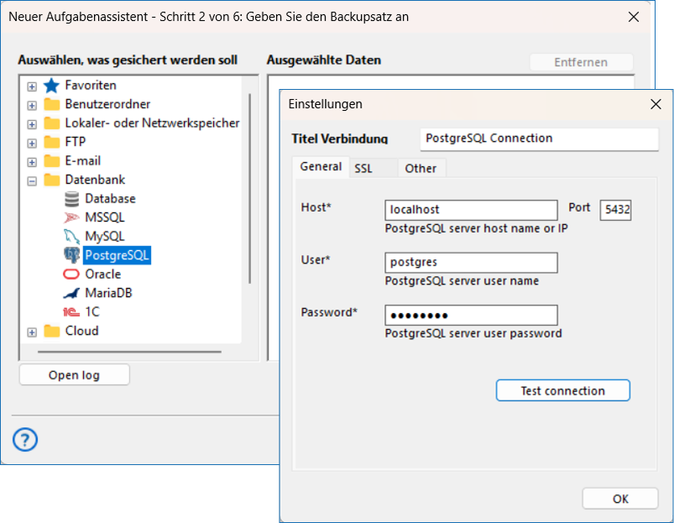Click inside the Host input field

click(x=470, y=209)
